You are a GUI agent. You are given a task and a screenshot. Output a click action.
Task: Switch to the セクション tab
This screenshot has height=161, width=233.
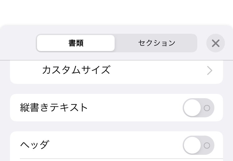point(157,43)
